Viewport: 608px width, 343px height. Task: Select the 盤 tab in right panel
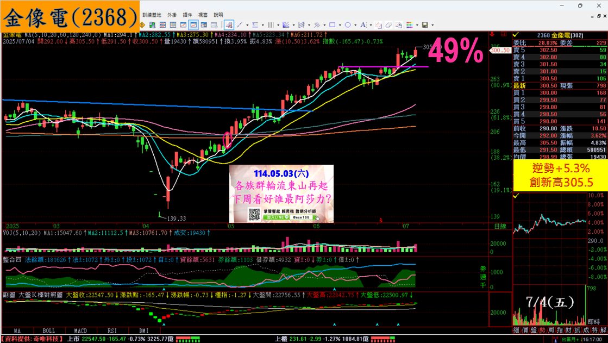coord(534,330)
